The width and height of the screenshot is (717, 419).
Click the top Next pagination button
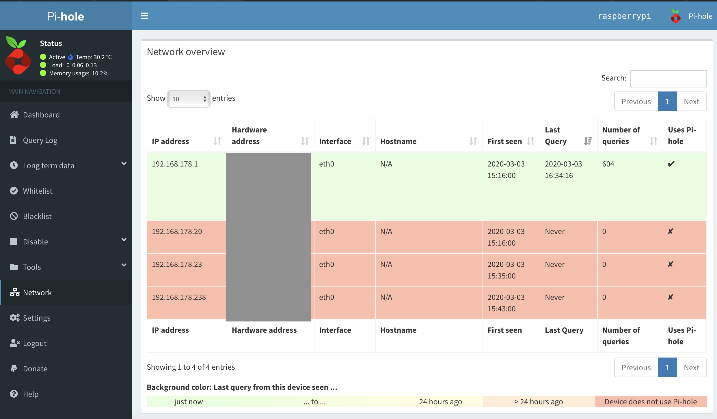(x=691, y=101)
